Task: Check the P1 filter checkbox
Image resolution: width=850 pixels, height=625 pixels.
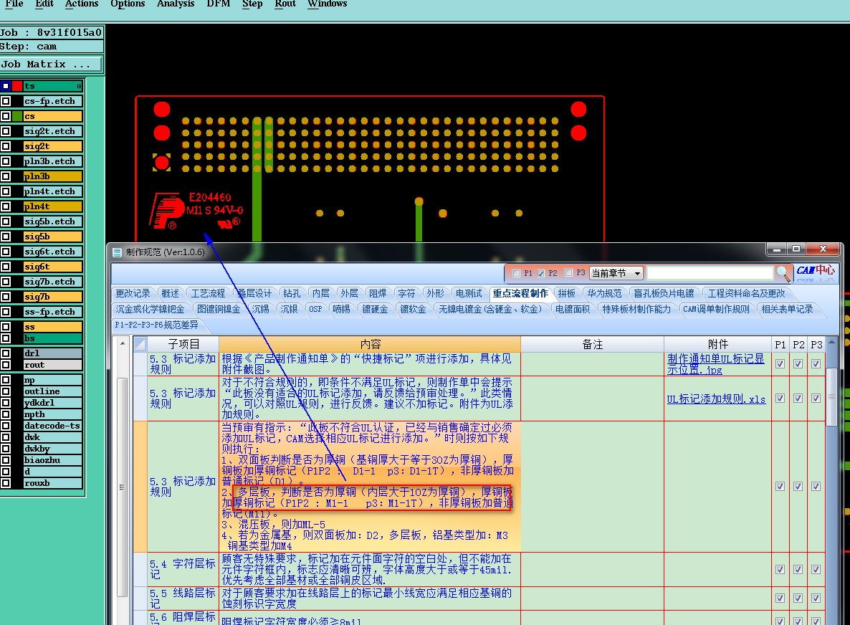Action: point(517,273)
